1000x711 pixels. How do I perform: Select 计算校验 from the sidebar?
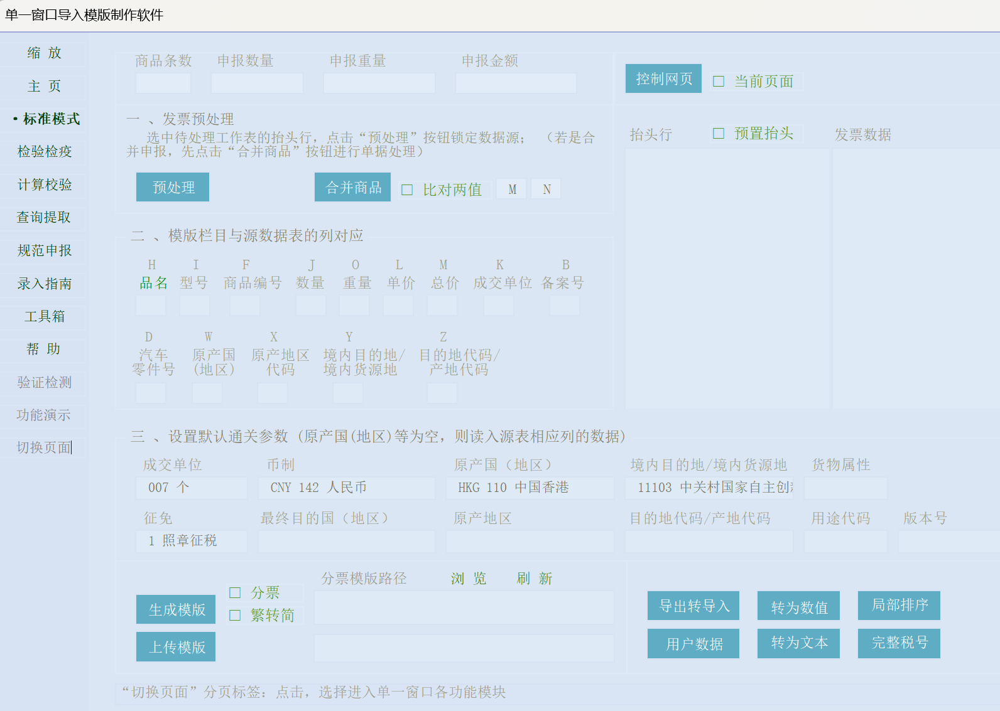click(45, 185)
